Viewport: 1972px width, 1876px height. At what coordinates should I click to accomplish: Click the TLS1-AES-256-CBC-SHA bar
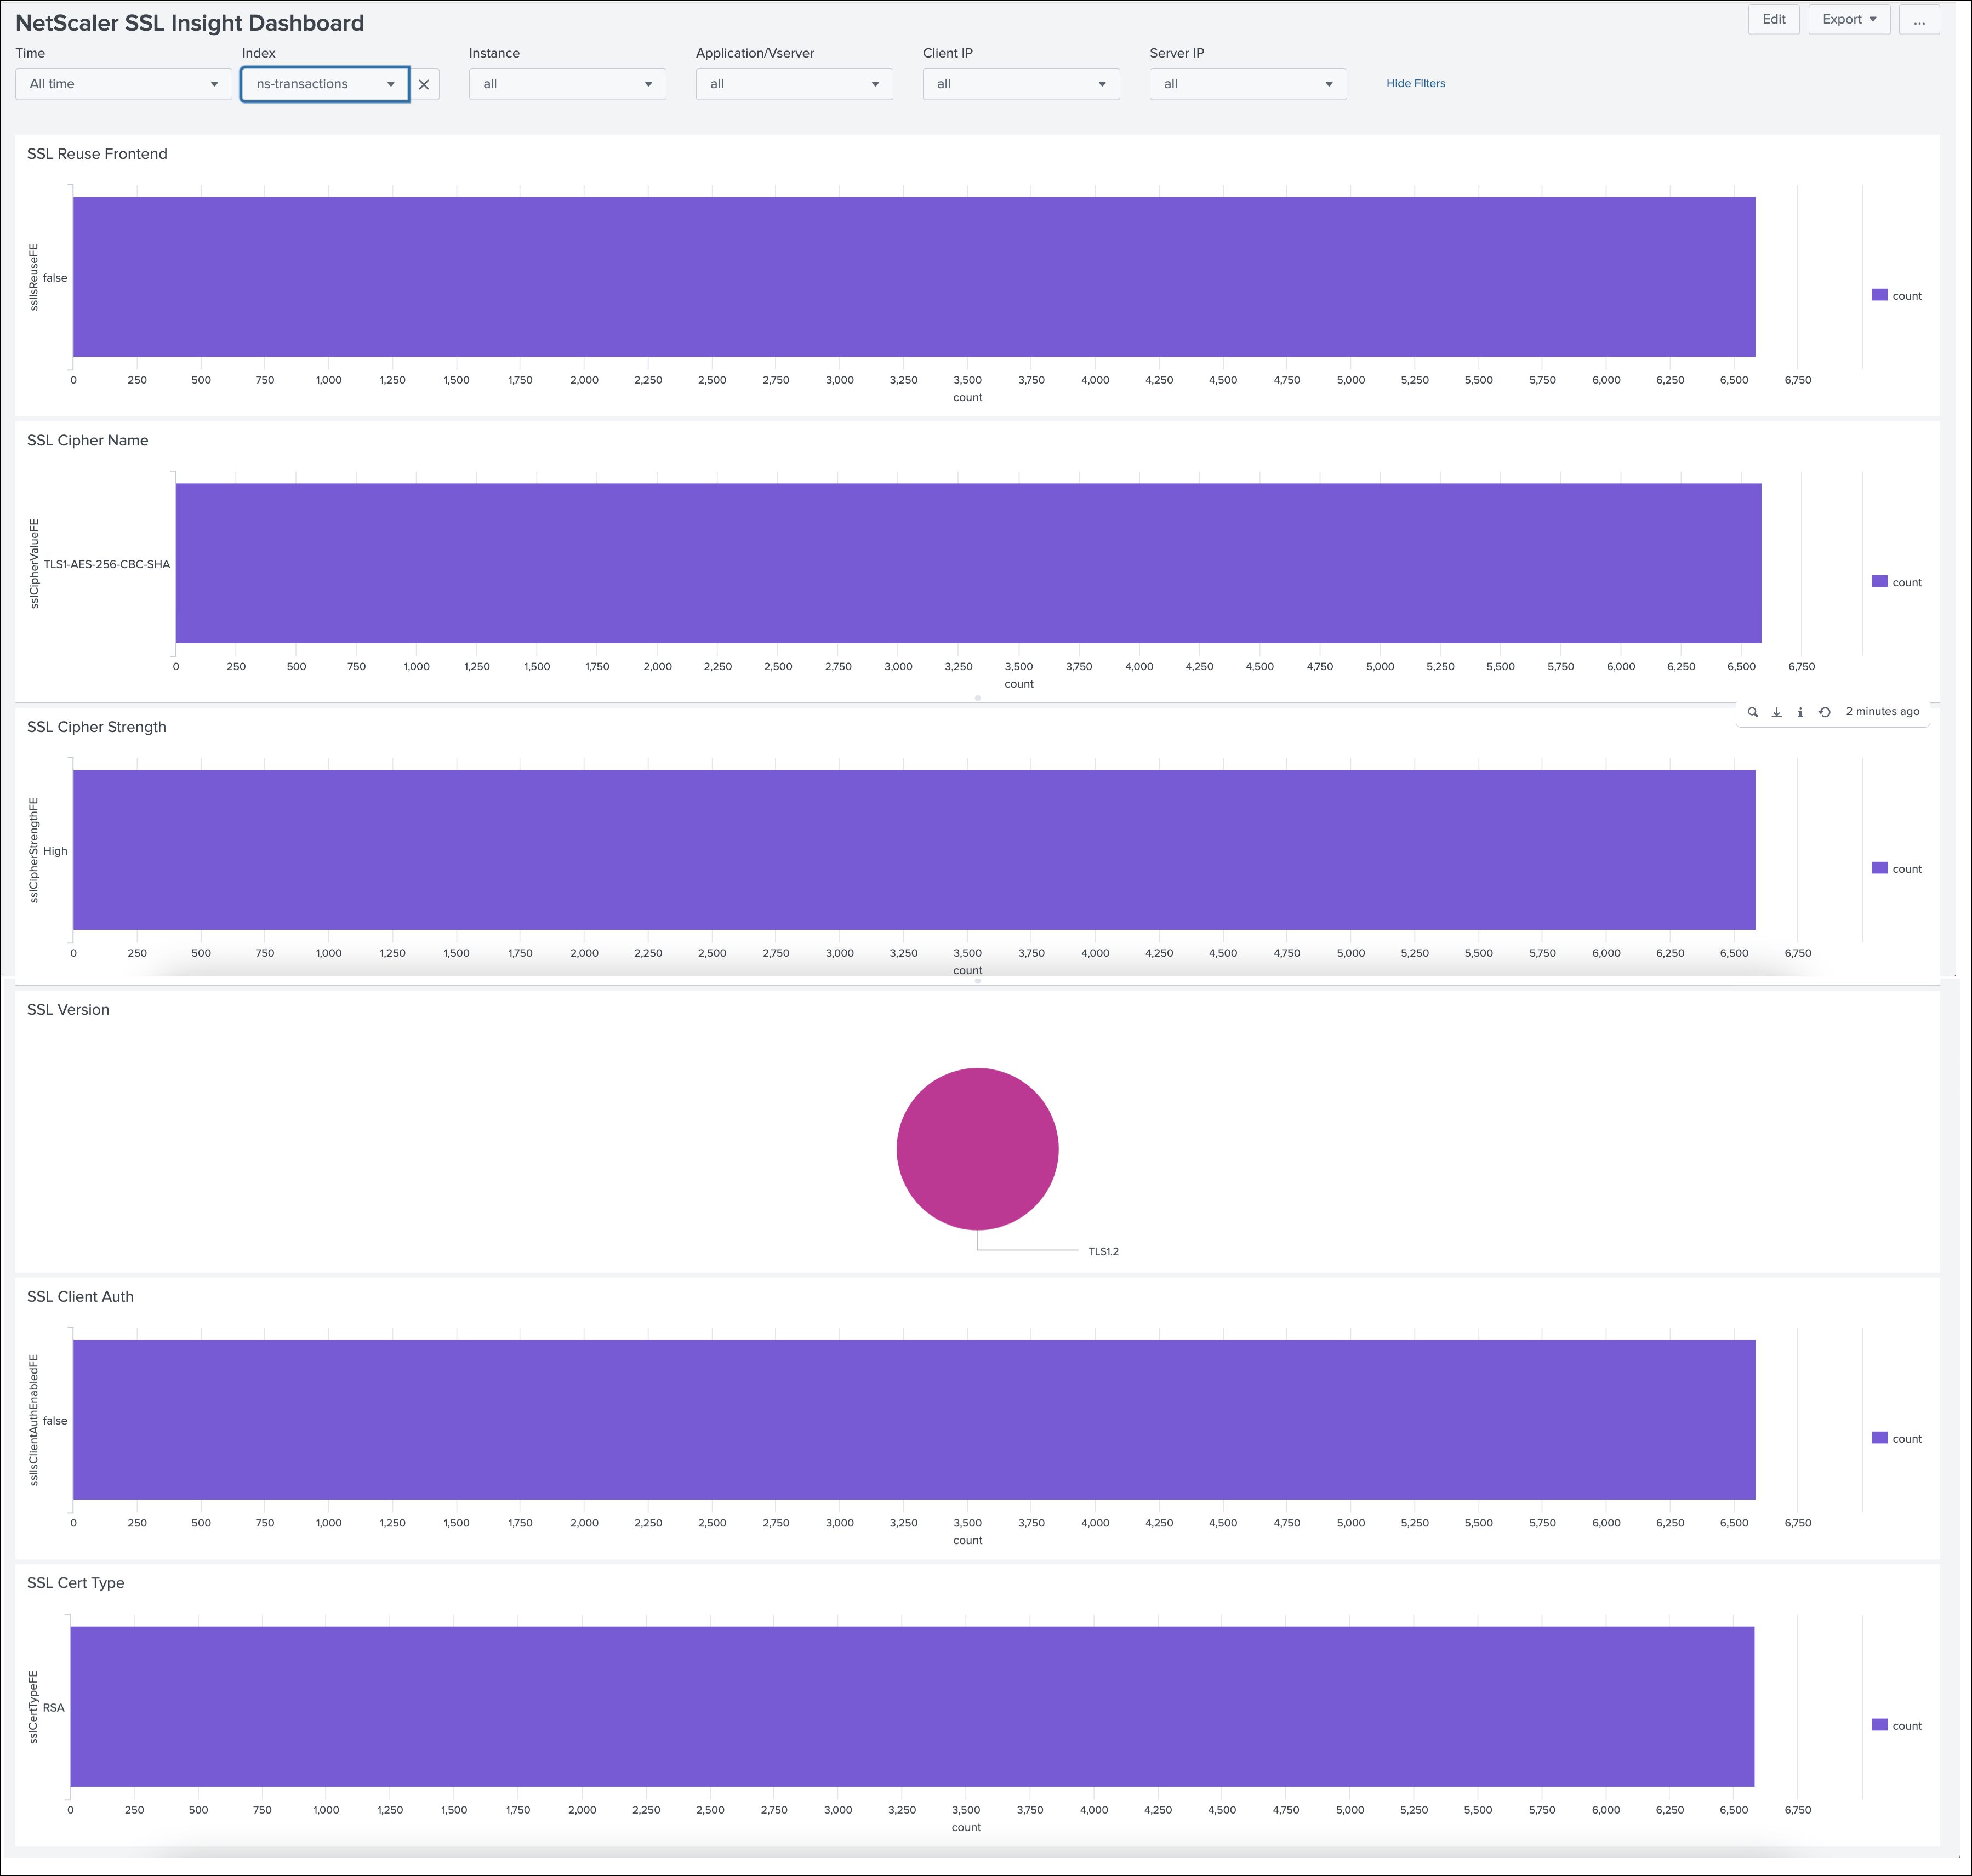[x=968, y=563]
